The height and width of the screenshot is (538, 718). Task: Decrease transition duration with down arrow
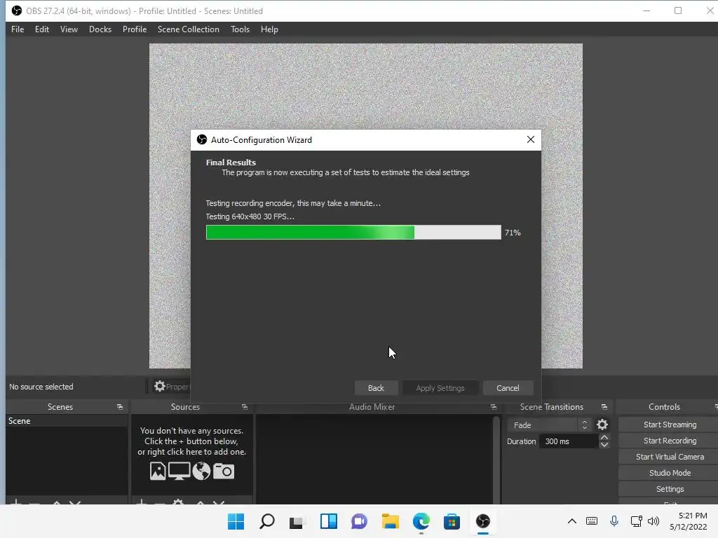click(x=604, y=445)
